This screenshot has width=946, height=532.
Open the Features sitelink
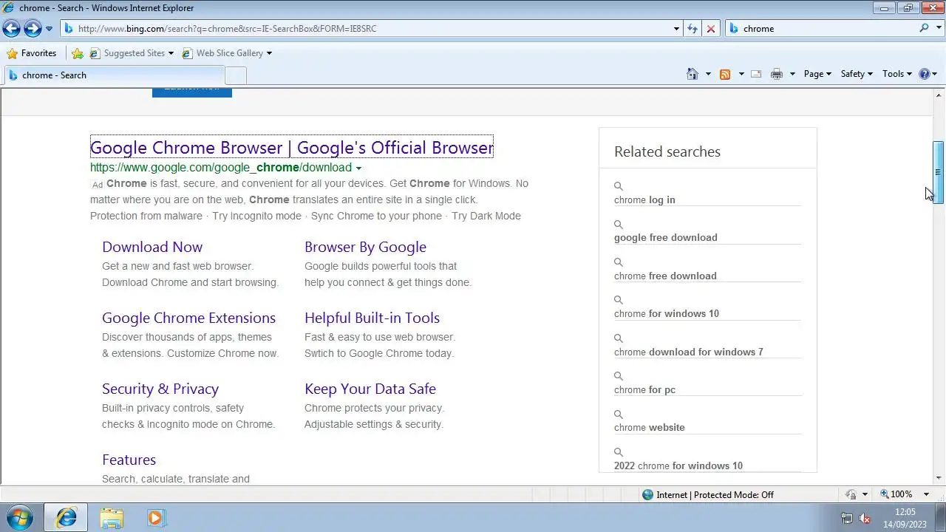[129, 460]
